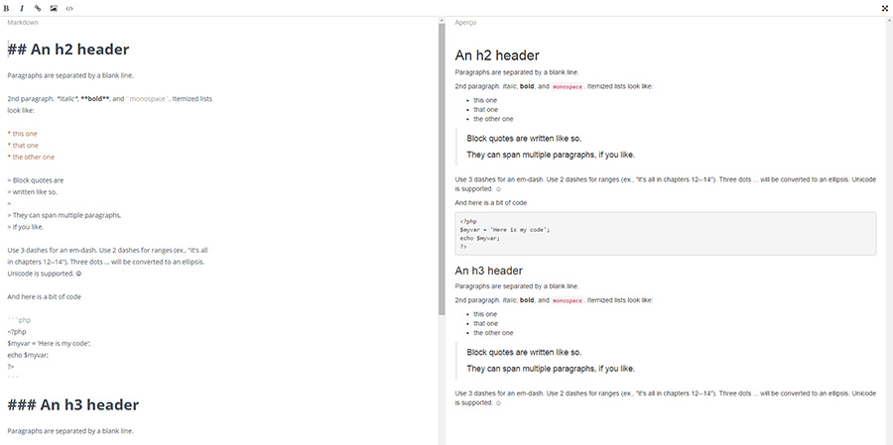Click the "Unicode is supported. ☺" editor line
The height and width of the screenshot is (445, 893).
pyautogui.click(x=45, y=274)
